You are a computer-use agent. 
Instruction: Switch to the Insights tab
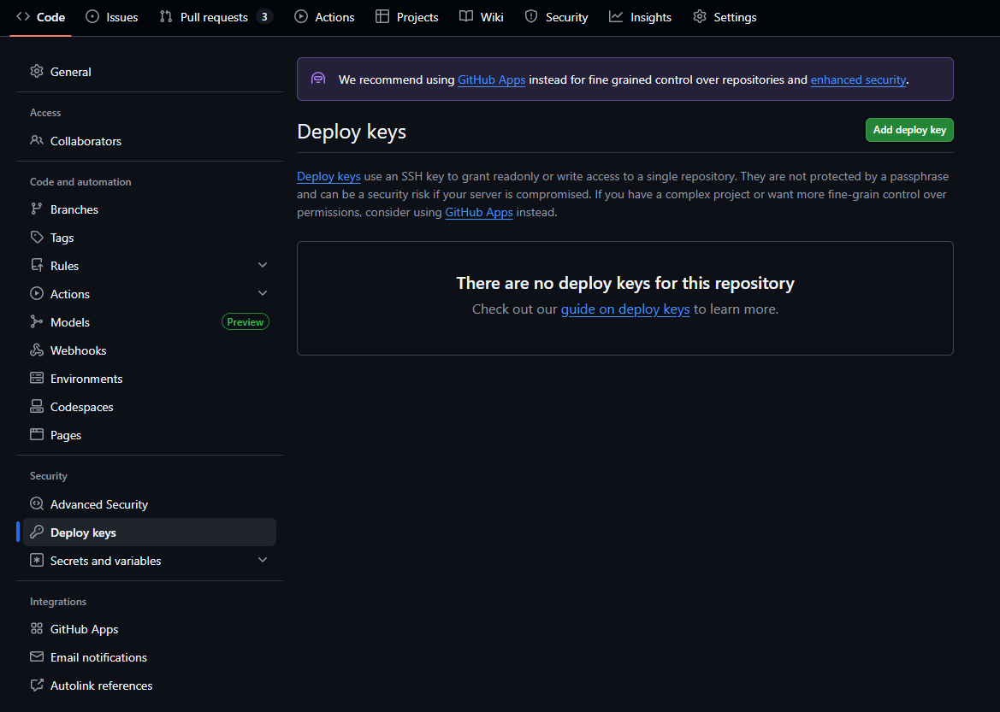(640, 17)
